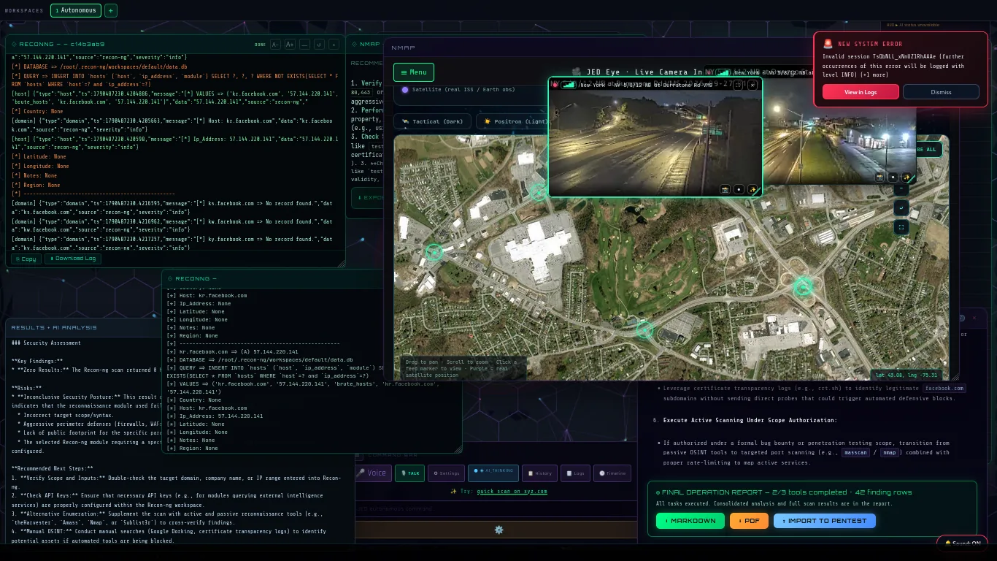Image resolution: width=997 pixels, height=561 pixels.
Task: Click View in Logs on the error alert
Action: tap(861, 92)
